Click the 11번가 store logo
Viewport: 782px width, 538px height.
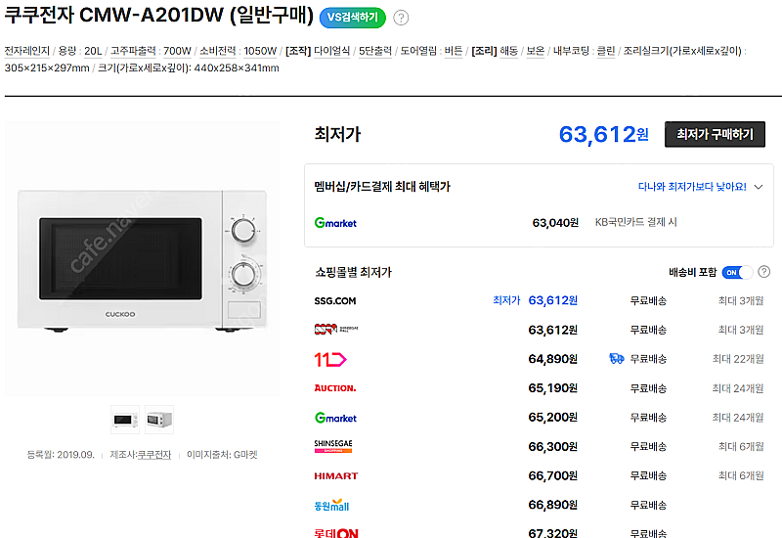pos(330,359)
